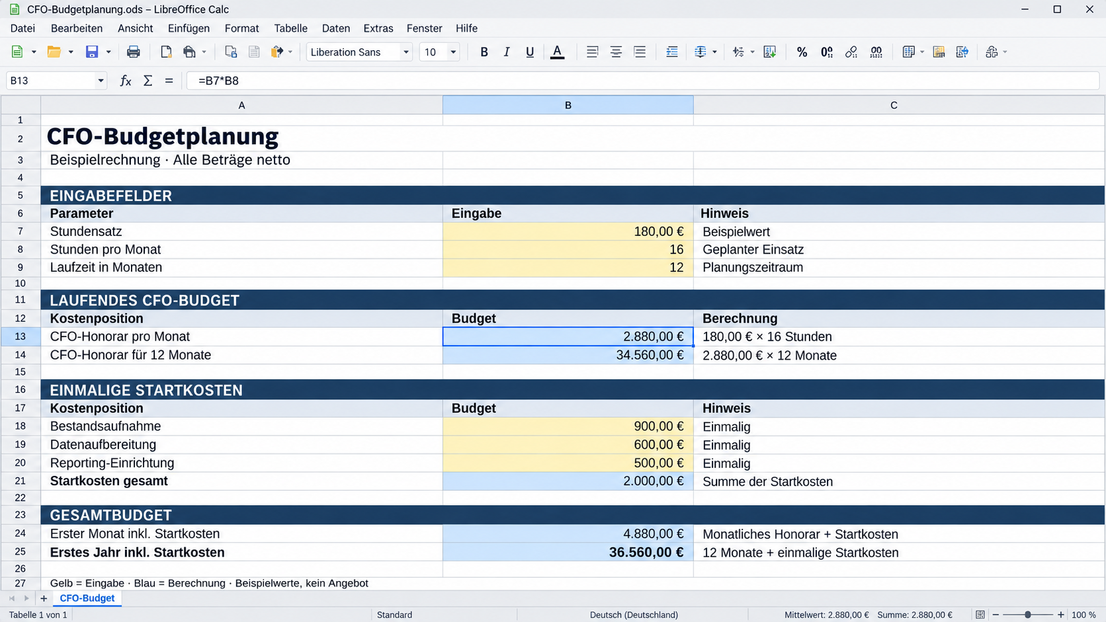Open the font name dropdown

coord(406,52)
